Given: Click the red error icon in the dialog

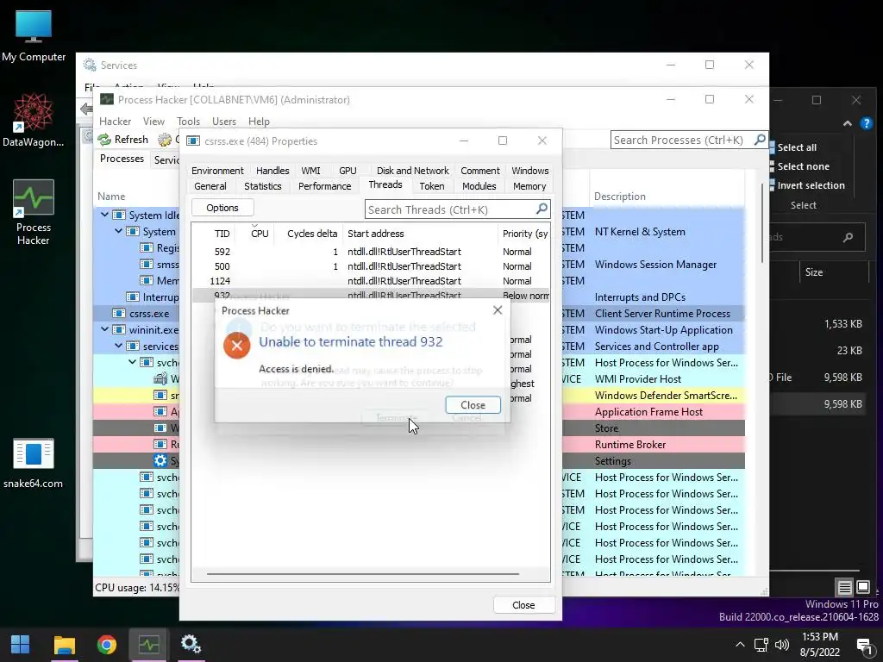Looking at the screenshot, I should point(237,345).
